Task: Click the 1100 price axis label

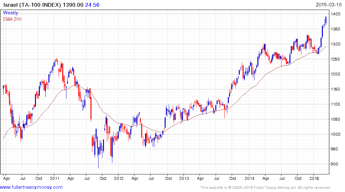Action: [336, 104]
